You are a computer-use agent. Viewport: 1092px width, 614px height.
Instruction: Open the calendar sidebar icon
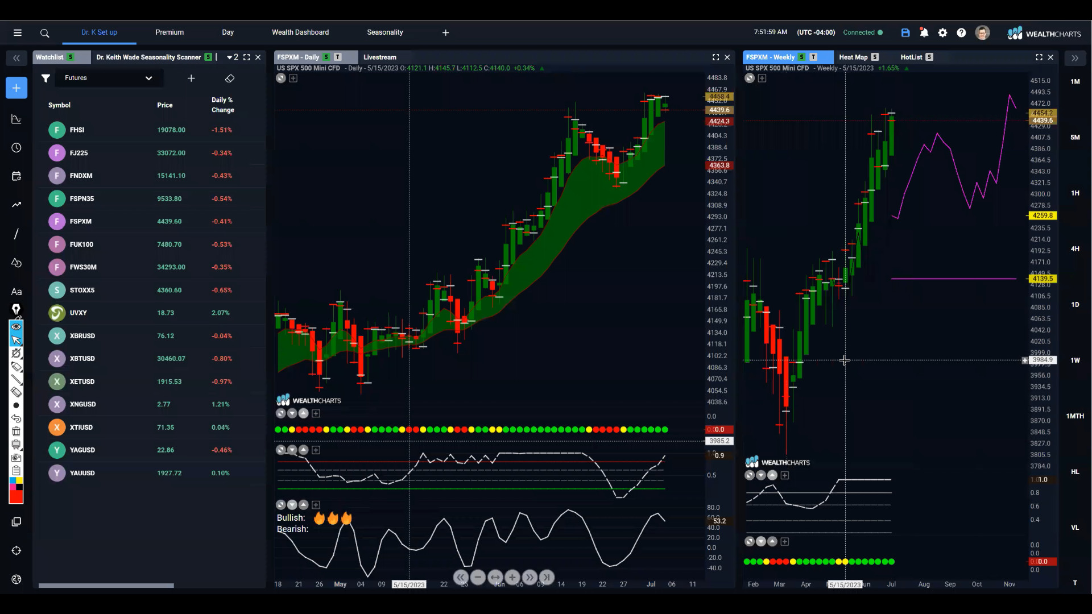(16, 176)
